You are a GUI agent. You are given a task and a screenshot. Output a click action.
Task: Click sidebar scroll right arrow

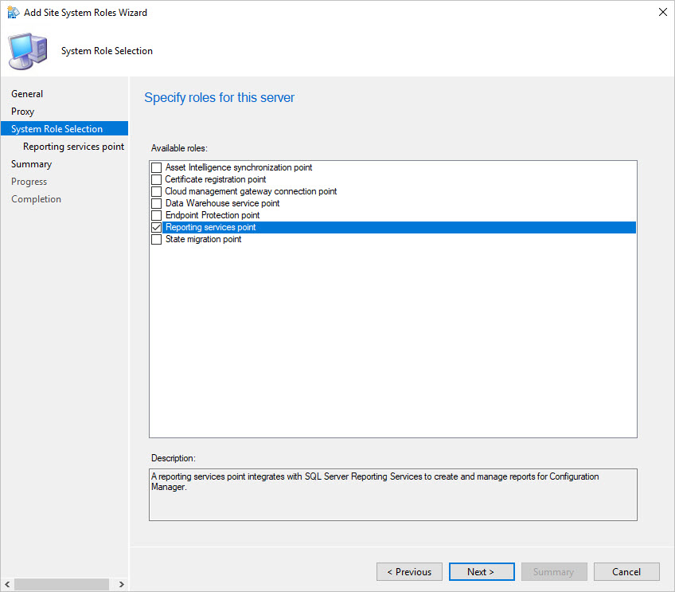click(122, 585)
